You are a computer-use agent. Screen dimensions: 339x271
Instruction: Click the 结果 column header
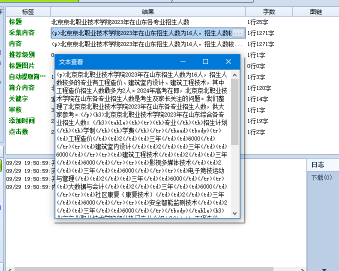tap(148, 11)
